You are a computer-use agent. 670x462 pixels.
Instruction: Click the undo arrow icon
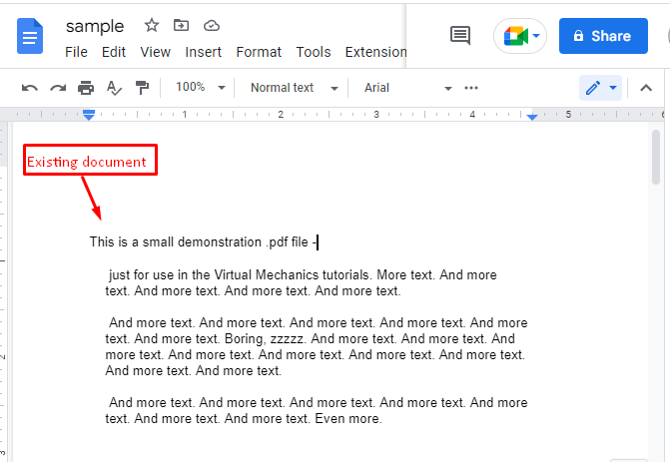tap(30, 88)
